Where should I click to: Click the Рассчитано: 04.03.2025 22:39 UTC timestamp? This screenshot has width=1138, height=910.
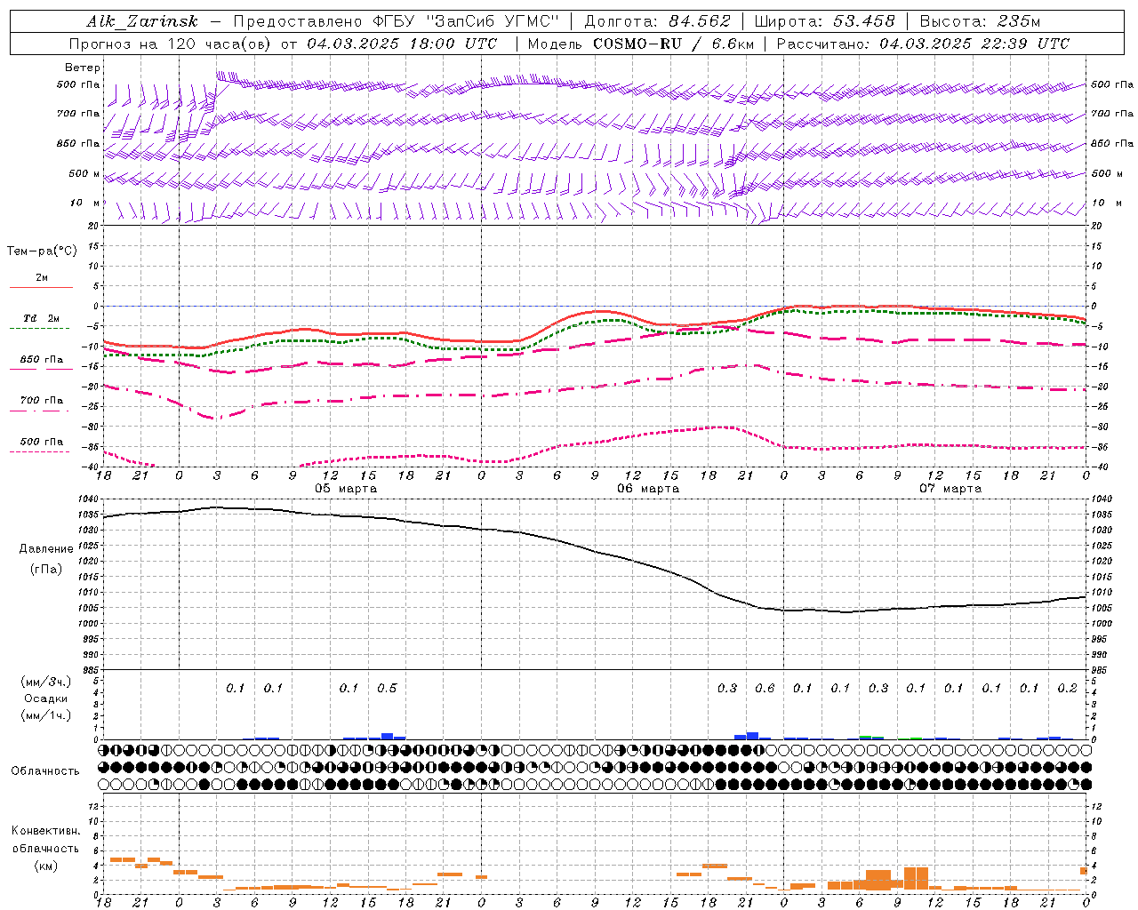[x=923, y=44]
